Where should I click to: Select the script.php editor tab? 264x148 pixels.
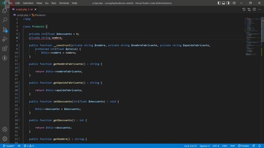[24, 9]
